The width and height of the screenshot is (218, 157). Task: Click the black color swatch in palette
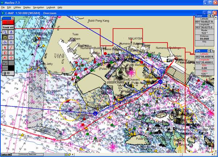(x=11, y=68)
